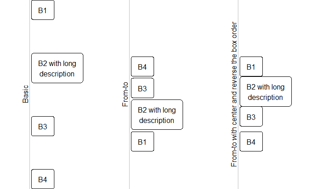Click B2 long description box in reverse order column
Screen dimensions: 314x189
click(x=266, y=92)
